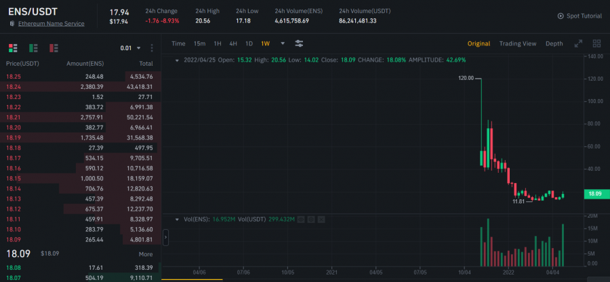This screenshot has height=282, width=610.
Task: Open multi-chart grid layout icon
Action: coord(596,43)
